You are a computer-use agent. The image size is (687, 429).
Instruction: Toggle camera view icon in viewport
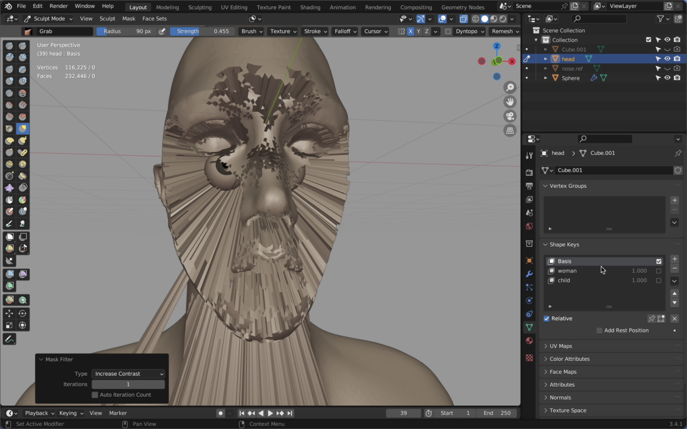(510, 116)
